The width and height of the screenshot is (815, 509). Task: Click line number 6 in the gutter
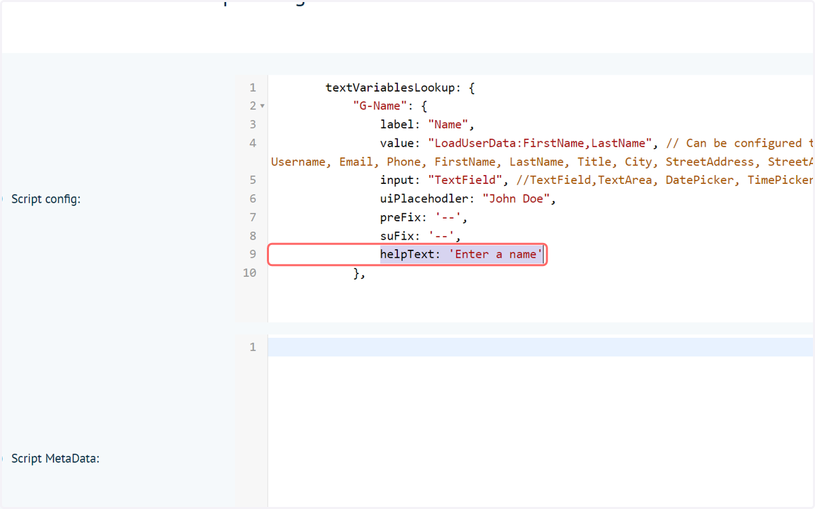pos(253,199)
